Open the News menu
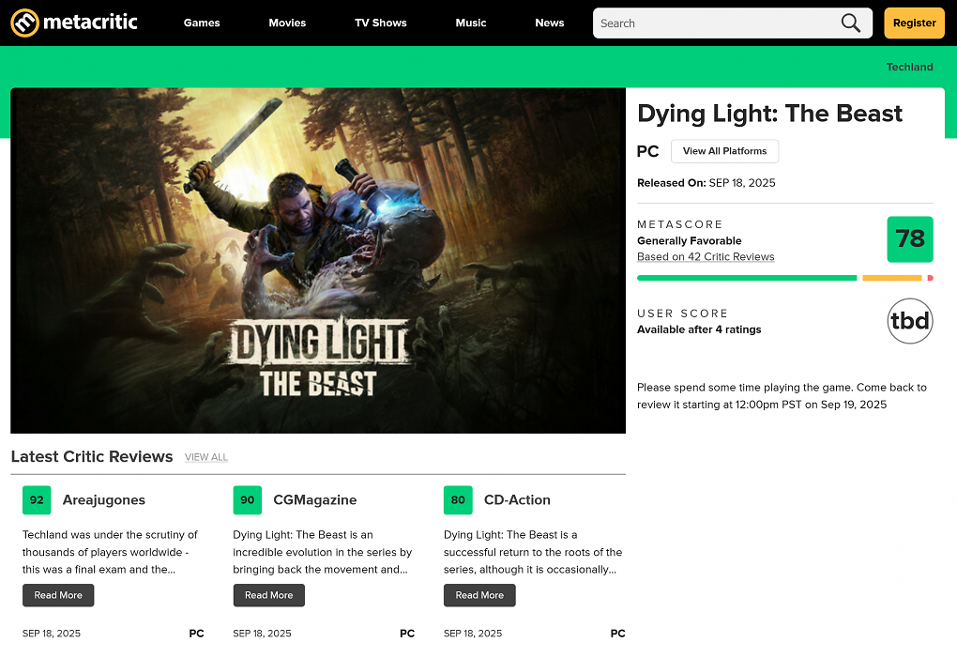Screen dimensions: 957x658 pos(549,23)
